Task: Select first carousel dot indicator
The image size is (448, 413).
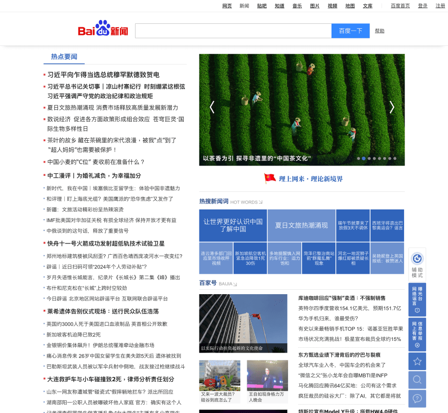Action: 359,158
